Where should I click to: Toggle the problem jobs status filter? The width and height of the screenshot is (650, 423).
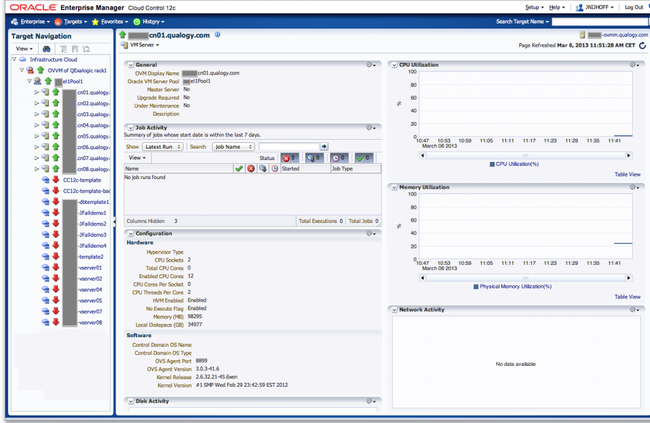click(x=289, y=158)
